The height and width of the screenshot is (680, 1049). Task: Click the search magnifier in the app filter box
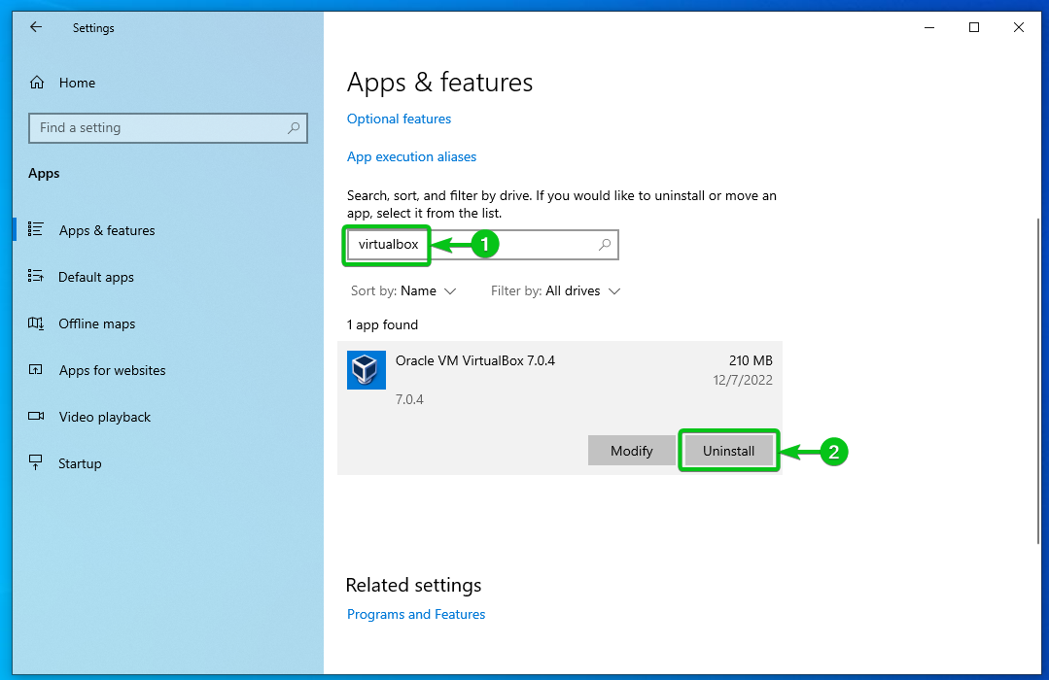click(605, 245)
